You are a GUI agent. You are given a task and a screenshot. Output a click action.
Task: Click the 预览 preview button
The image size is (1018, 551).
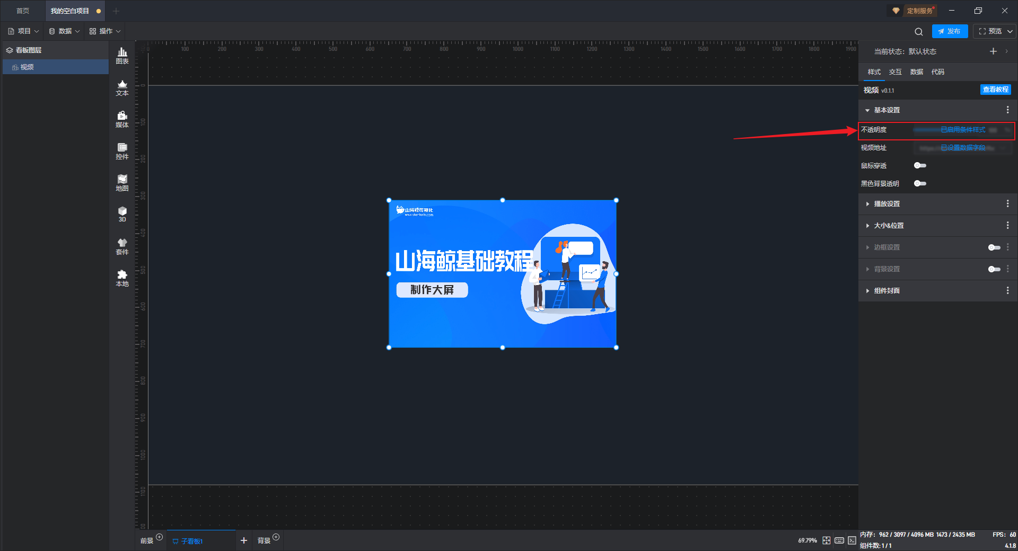click(x=990, y=31)
